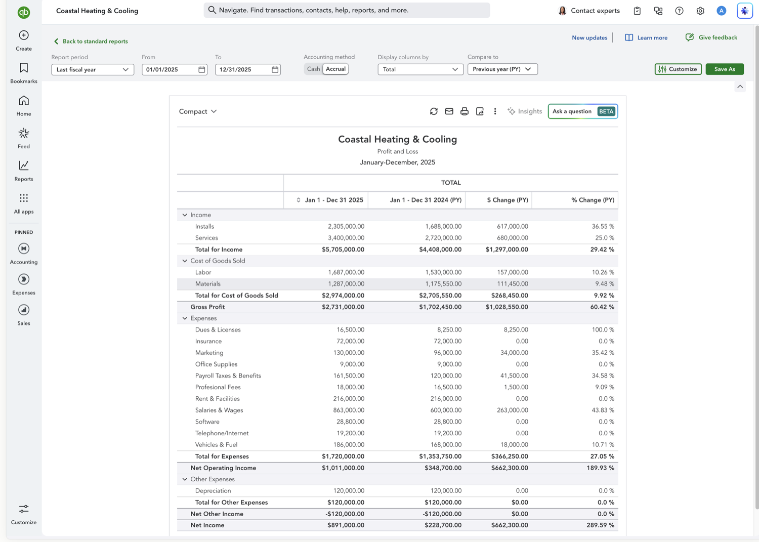Click the search navigation field

(x=347, y=10)
